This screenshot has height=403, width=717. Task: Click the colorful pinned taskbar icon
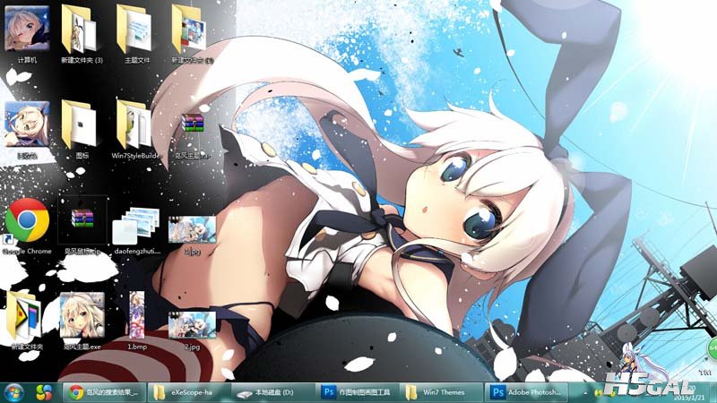pyautogui.click(x=43, y=392)
